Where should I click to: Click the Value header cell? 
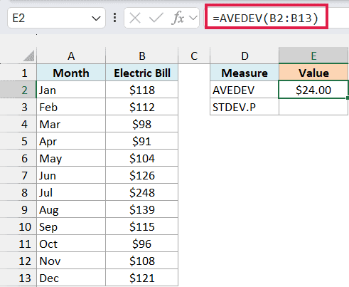click(313, 73)
